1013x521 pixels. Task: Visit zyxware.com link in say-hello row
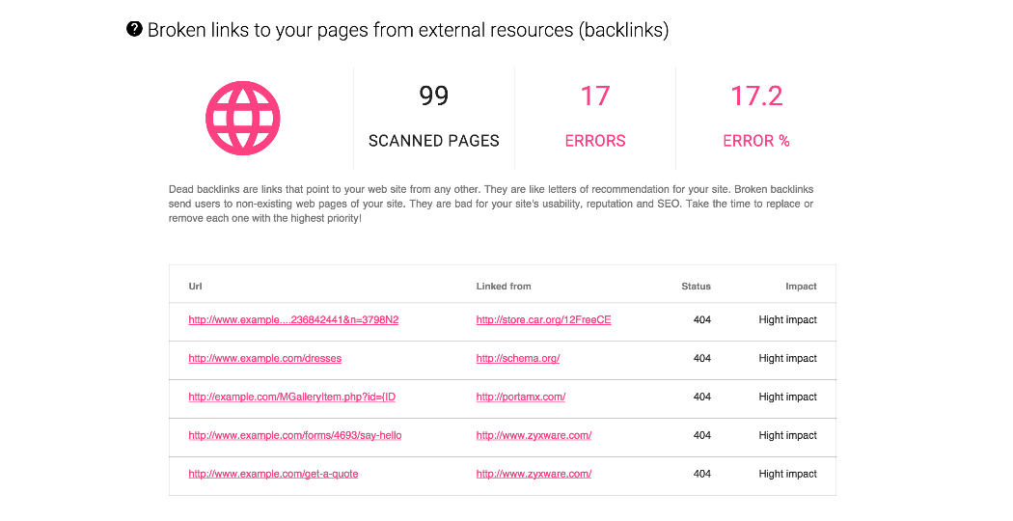tap(534, 435)
